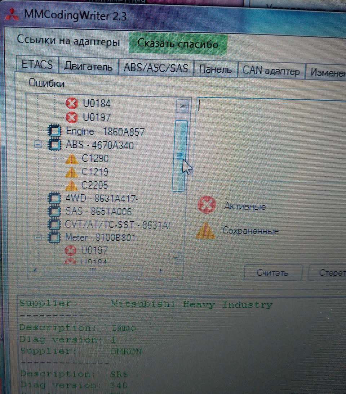This screenshot has height=394, width=346.
Task: Open the Панель tab
Action: pyautogui.click(x=216, y=69)
